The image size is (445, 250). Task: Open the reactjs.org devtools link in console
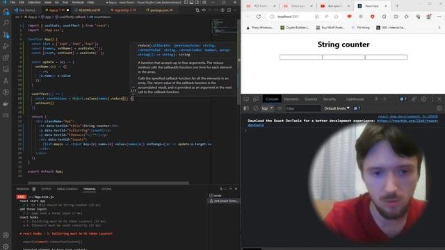click(408, 121)
